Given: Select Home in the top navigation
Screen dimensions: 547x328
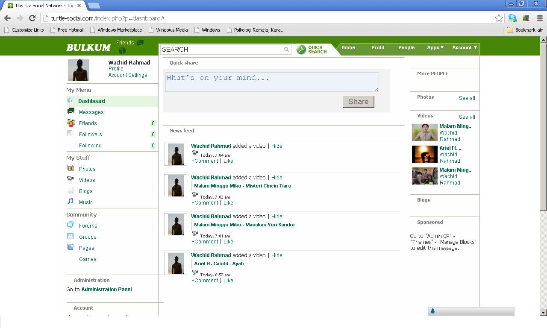Looking at the screenshot, I should (x=348, y=47).
